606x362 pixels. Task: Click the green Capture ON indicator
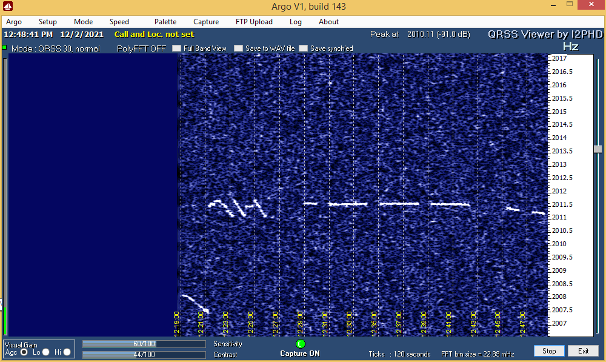pyautogui.click(x=301, y=343)
